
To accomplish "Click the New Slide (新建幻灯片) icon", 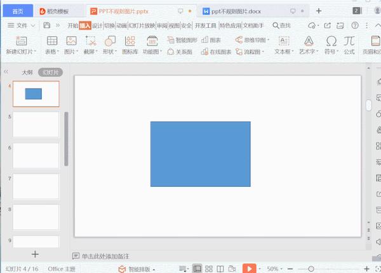I will (x=21, y=41).
